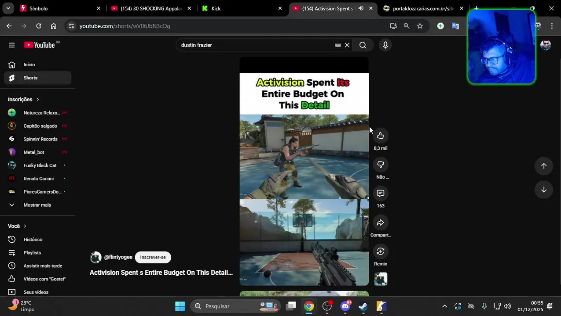Open Capitão salgado channel
This screenshot has width=561, height=316.
38,126
